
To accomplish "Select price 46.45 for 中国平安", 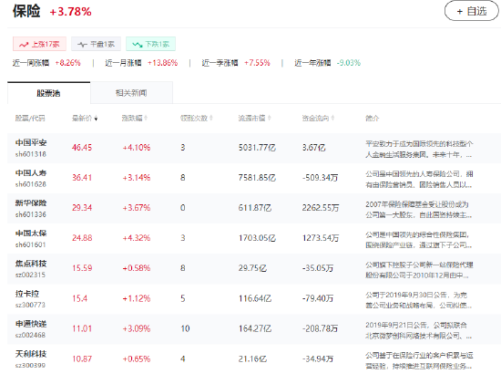I will 82,148.
